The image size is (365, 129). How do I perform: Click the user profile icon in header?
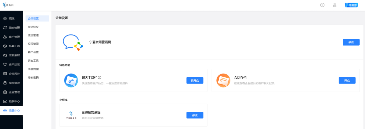point(335,5)
